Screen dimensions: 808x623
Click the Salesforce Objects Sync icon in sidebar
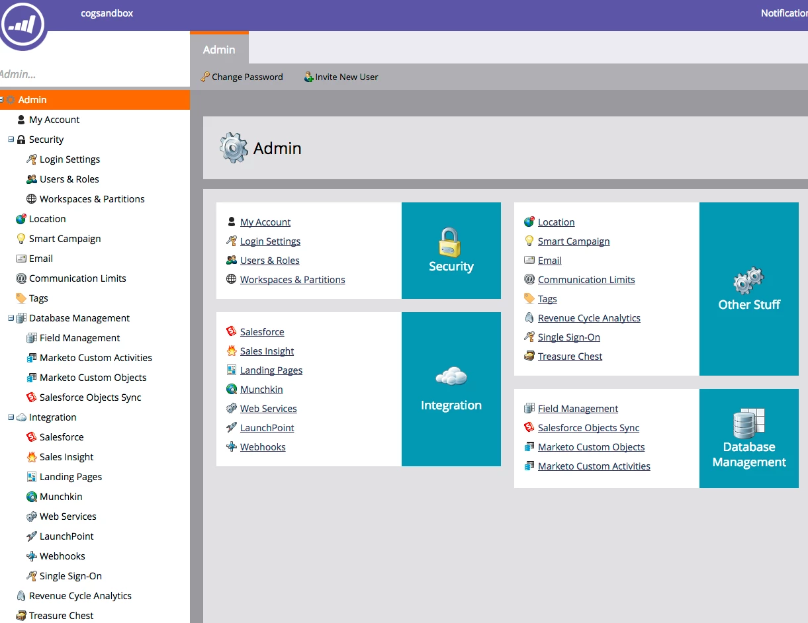[32, 397]
